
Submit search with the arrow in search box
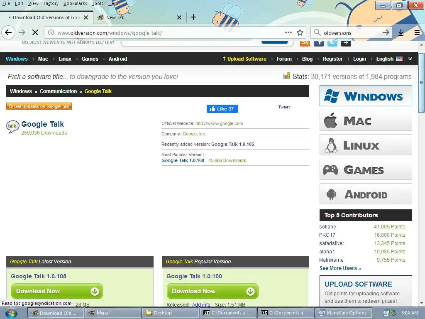coord(386,32)
